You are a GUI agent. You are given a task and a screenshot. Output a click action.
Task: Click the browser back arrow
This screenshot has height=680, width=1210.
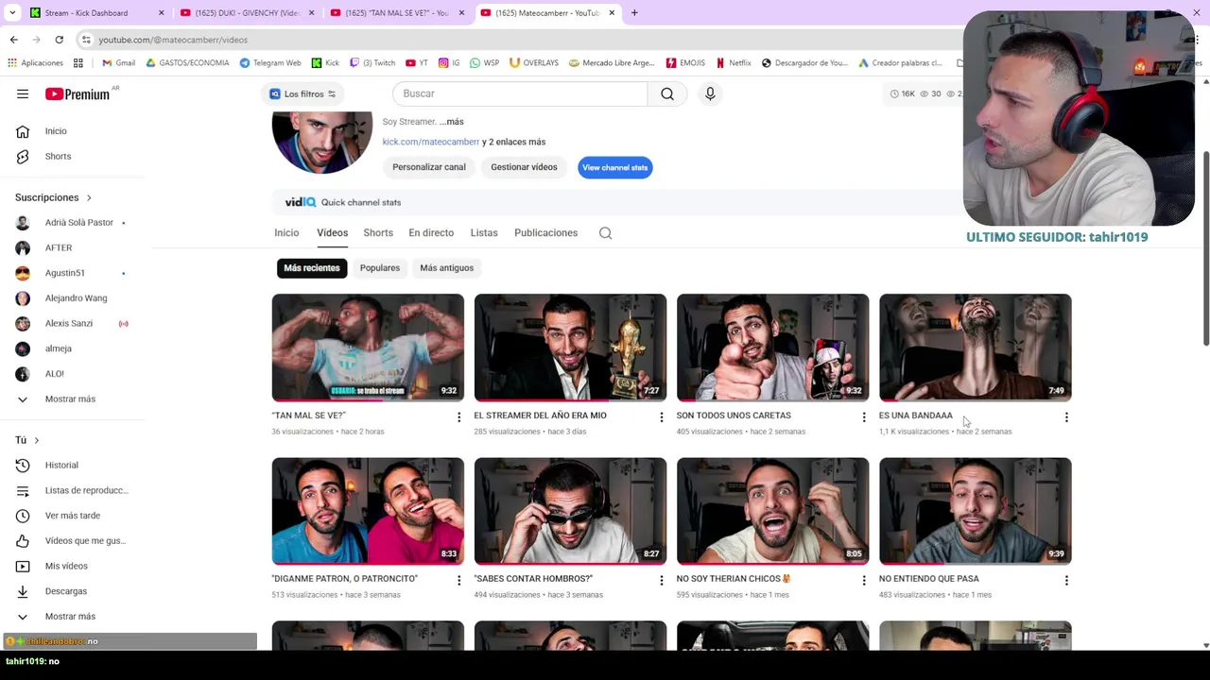click(13, 40)
